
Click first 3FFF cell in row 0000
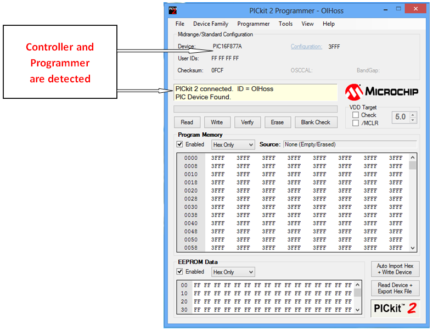[x=218, y=158]
